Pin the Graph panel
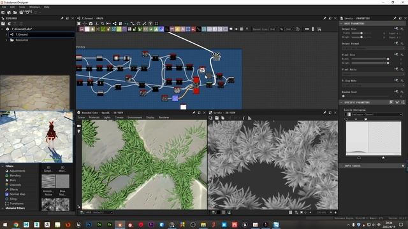This screenshot has width=408, height=229. click(x=324, y=18)
